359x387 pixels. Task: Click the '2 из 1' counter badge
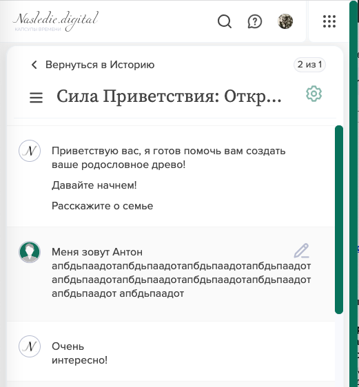pyautogui.click(x=309, y=65)
